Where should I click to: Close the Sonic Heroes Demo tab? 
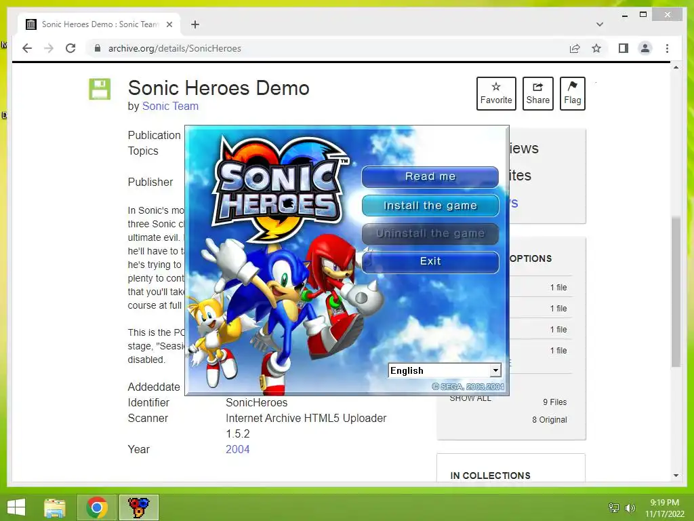pos(169,24)
